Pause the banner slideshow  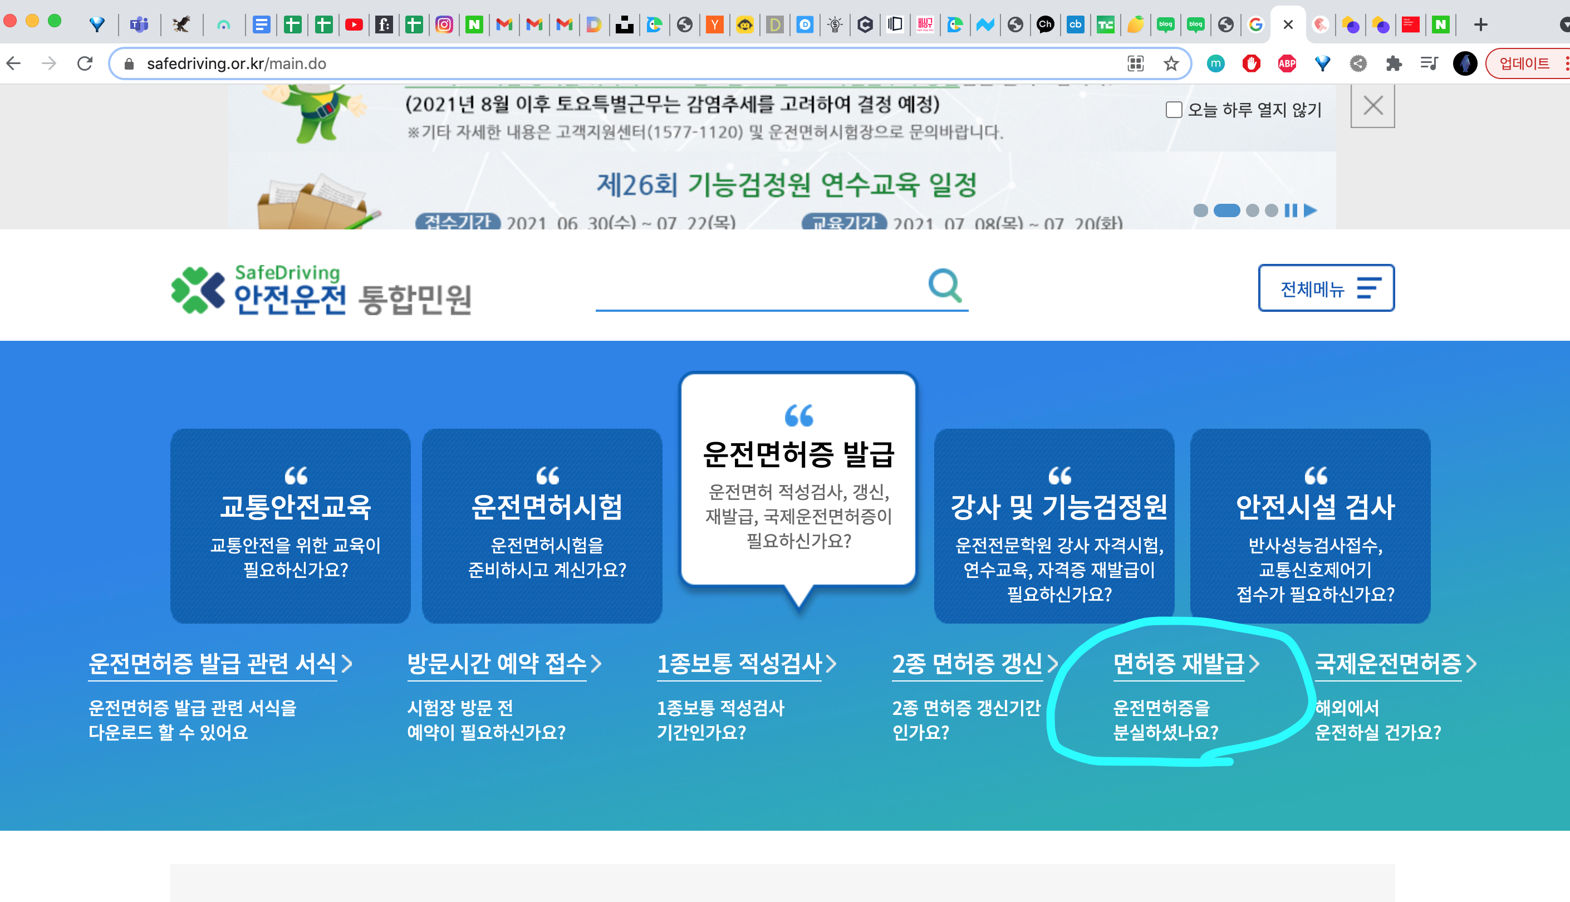pos(1291,210)
